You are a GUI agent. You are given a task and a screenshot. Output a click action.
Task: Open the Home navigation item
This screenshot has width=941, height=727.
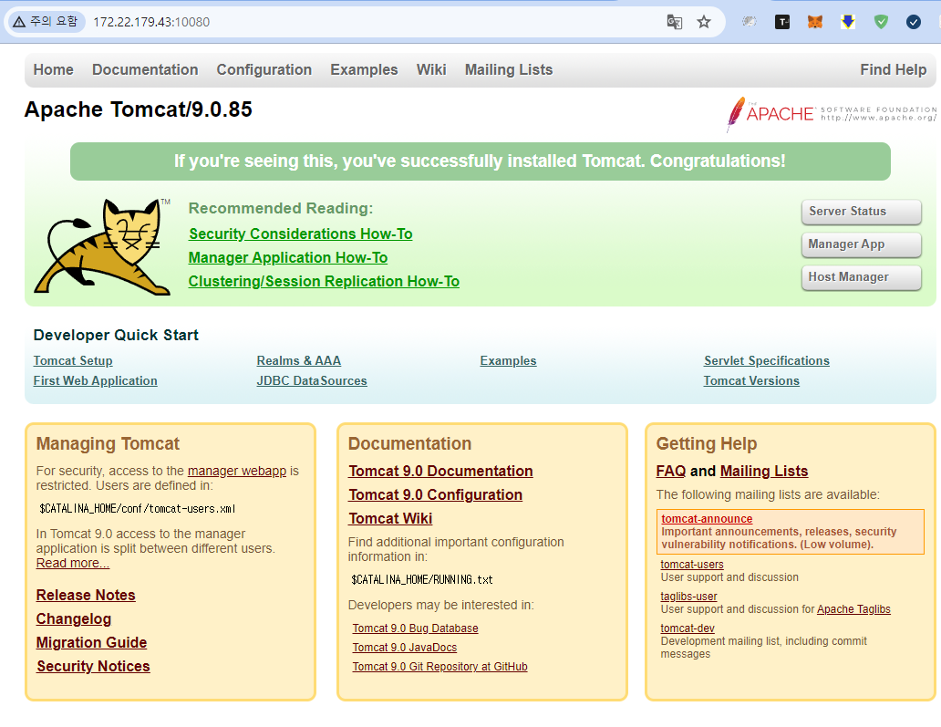[54, 69]
